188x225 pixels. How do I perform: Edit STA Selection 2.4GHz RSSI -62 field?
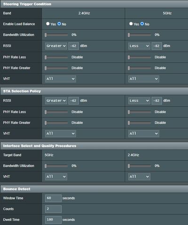tap(73, 101)
